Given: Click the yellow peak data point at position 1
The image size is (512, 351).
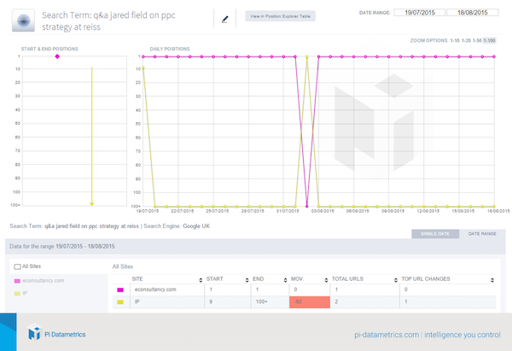Looking at the screenshot, I should tap(306, 57).
